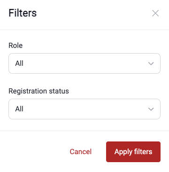Click the Role field label

coord(15,46)
